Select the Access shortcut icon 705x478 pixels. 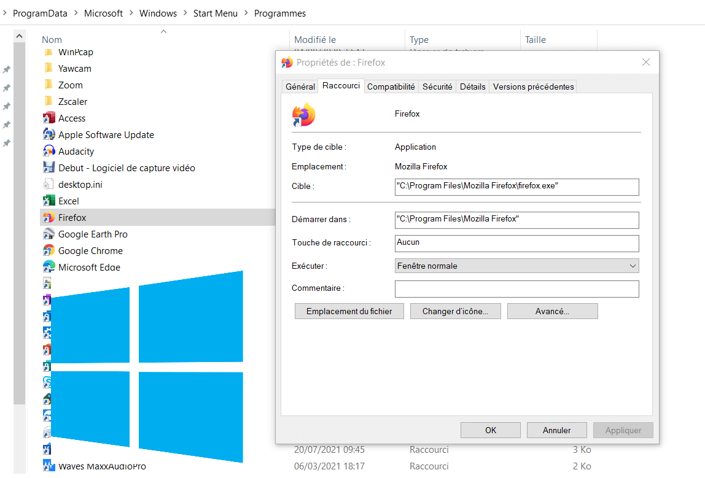pyautogui.click(x=49, y=118)
